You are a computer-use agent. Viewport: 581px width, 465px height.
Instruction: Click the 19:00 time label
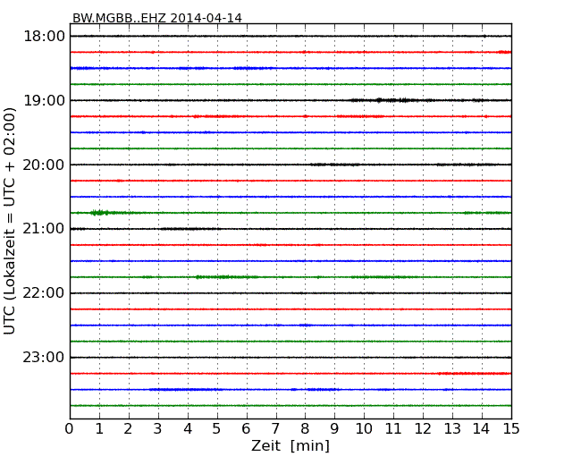pyautogui.click(x=44, y=100)
